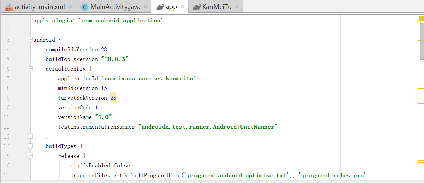Click the double yellow warning stripe beside line 16
424x183 pixels.
pos(421,162)
